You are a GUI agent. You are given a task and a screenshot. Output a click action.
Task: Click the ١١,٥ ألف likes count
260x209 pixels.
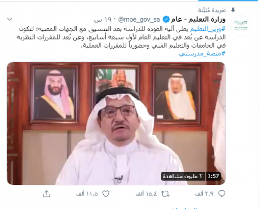point(87,193)
